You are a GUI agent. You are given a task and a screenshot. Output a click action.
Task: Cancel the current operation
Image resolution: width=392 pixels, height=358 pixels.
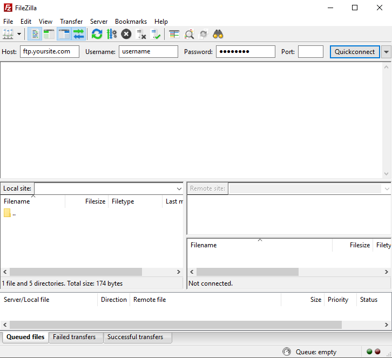tap(126, 34)
